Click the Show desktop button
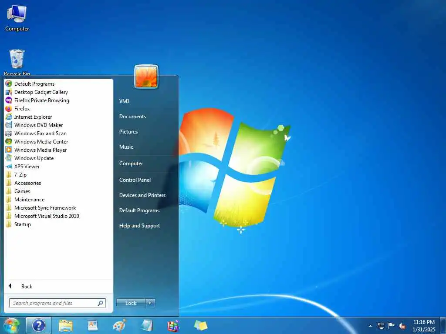 click(443, 325)
